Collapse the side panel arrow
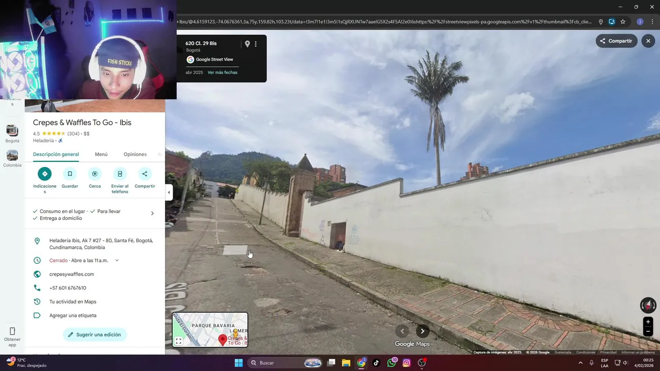660x371 pixels. tap(169, 193)
